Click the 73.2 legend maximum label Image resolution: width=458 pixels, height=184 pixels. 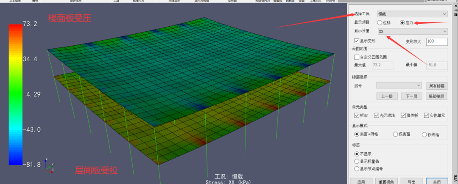tap(30, 24)
